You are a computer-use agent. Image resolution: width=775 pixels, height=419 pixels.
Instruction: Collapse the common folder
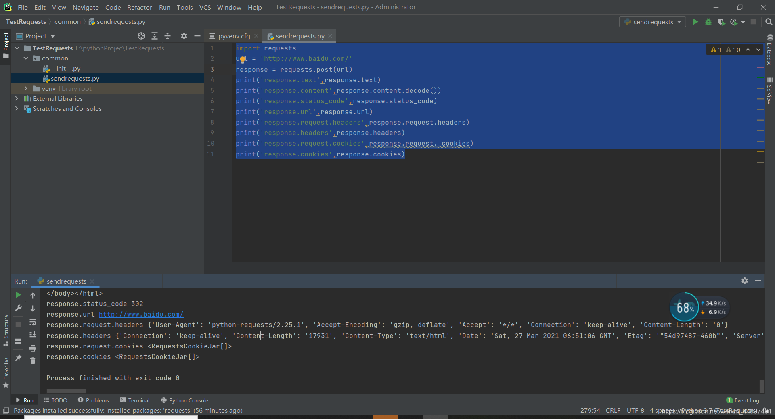26,58
